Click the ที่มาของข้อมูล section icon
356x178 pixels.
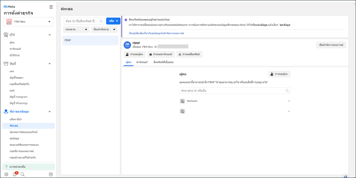(6, 111)
